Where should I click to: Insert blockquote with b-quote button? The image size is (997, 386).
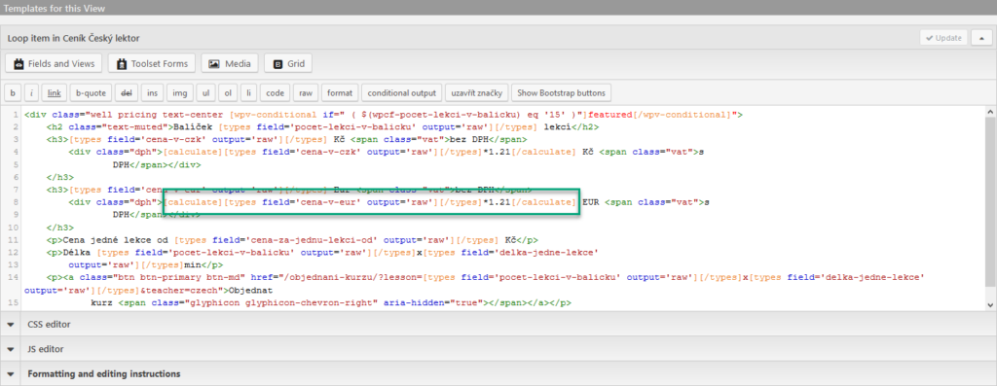point(91,92)
